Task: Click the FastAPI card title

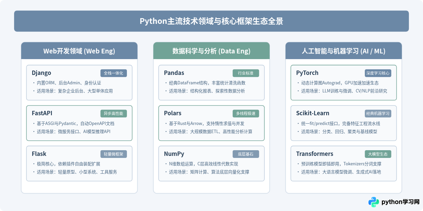Action: 42,113
